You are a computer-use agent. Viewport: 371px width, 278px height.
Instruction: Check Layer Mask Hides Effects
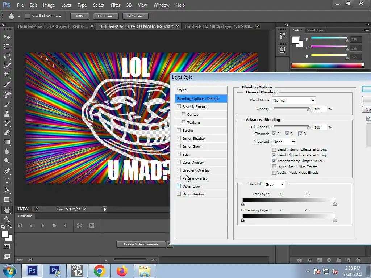pos(274,167)
